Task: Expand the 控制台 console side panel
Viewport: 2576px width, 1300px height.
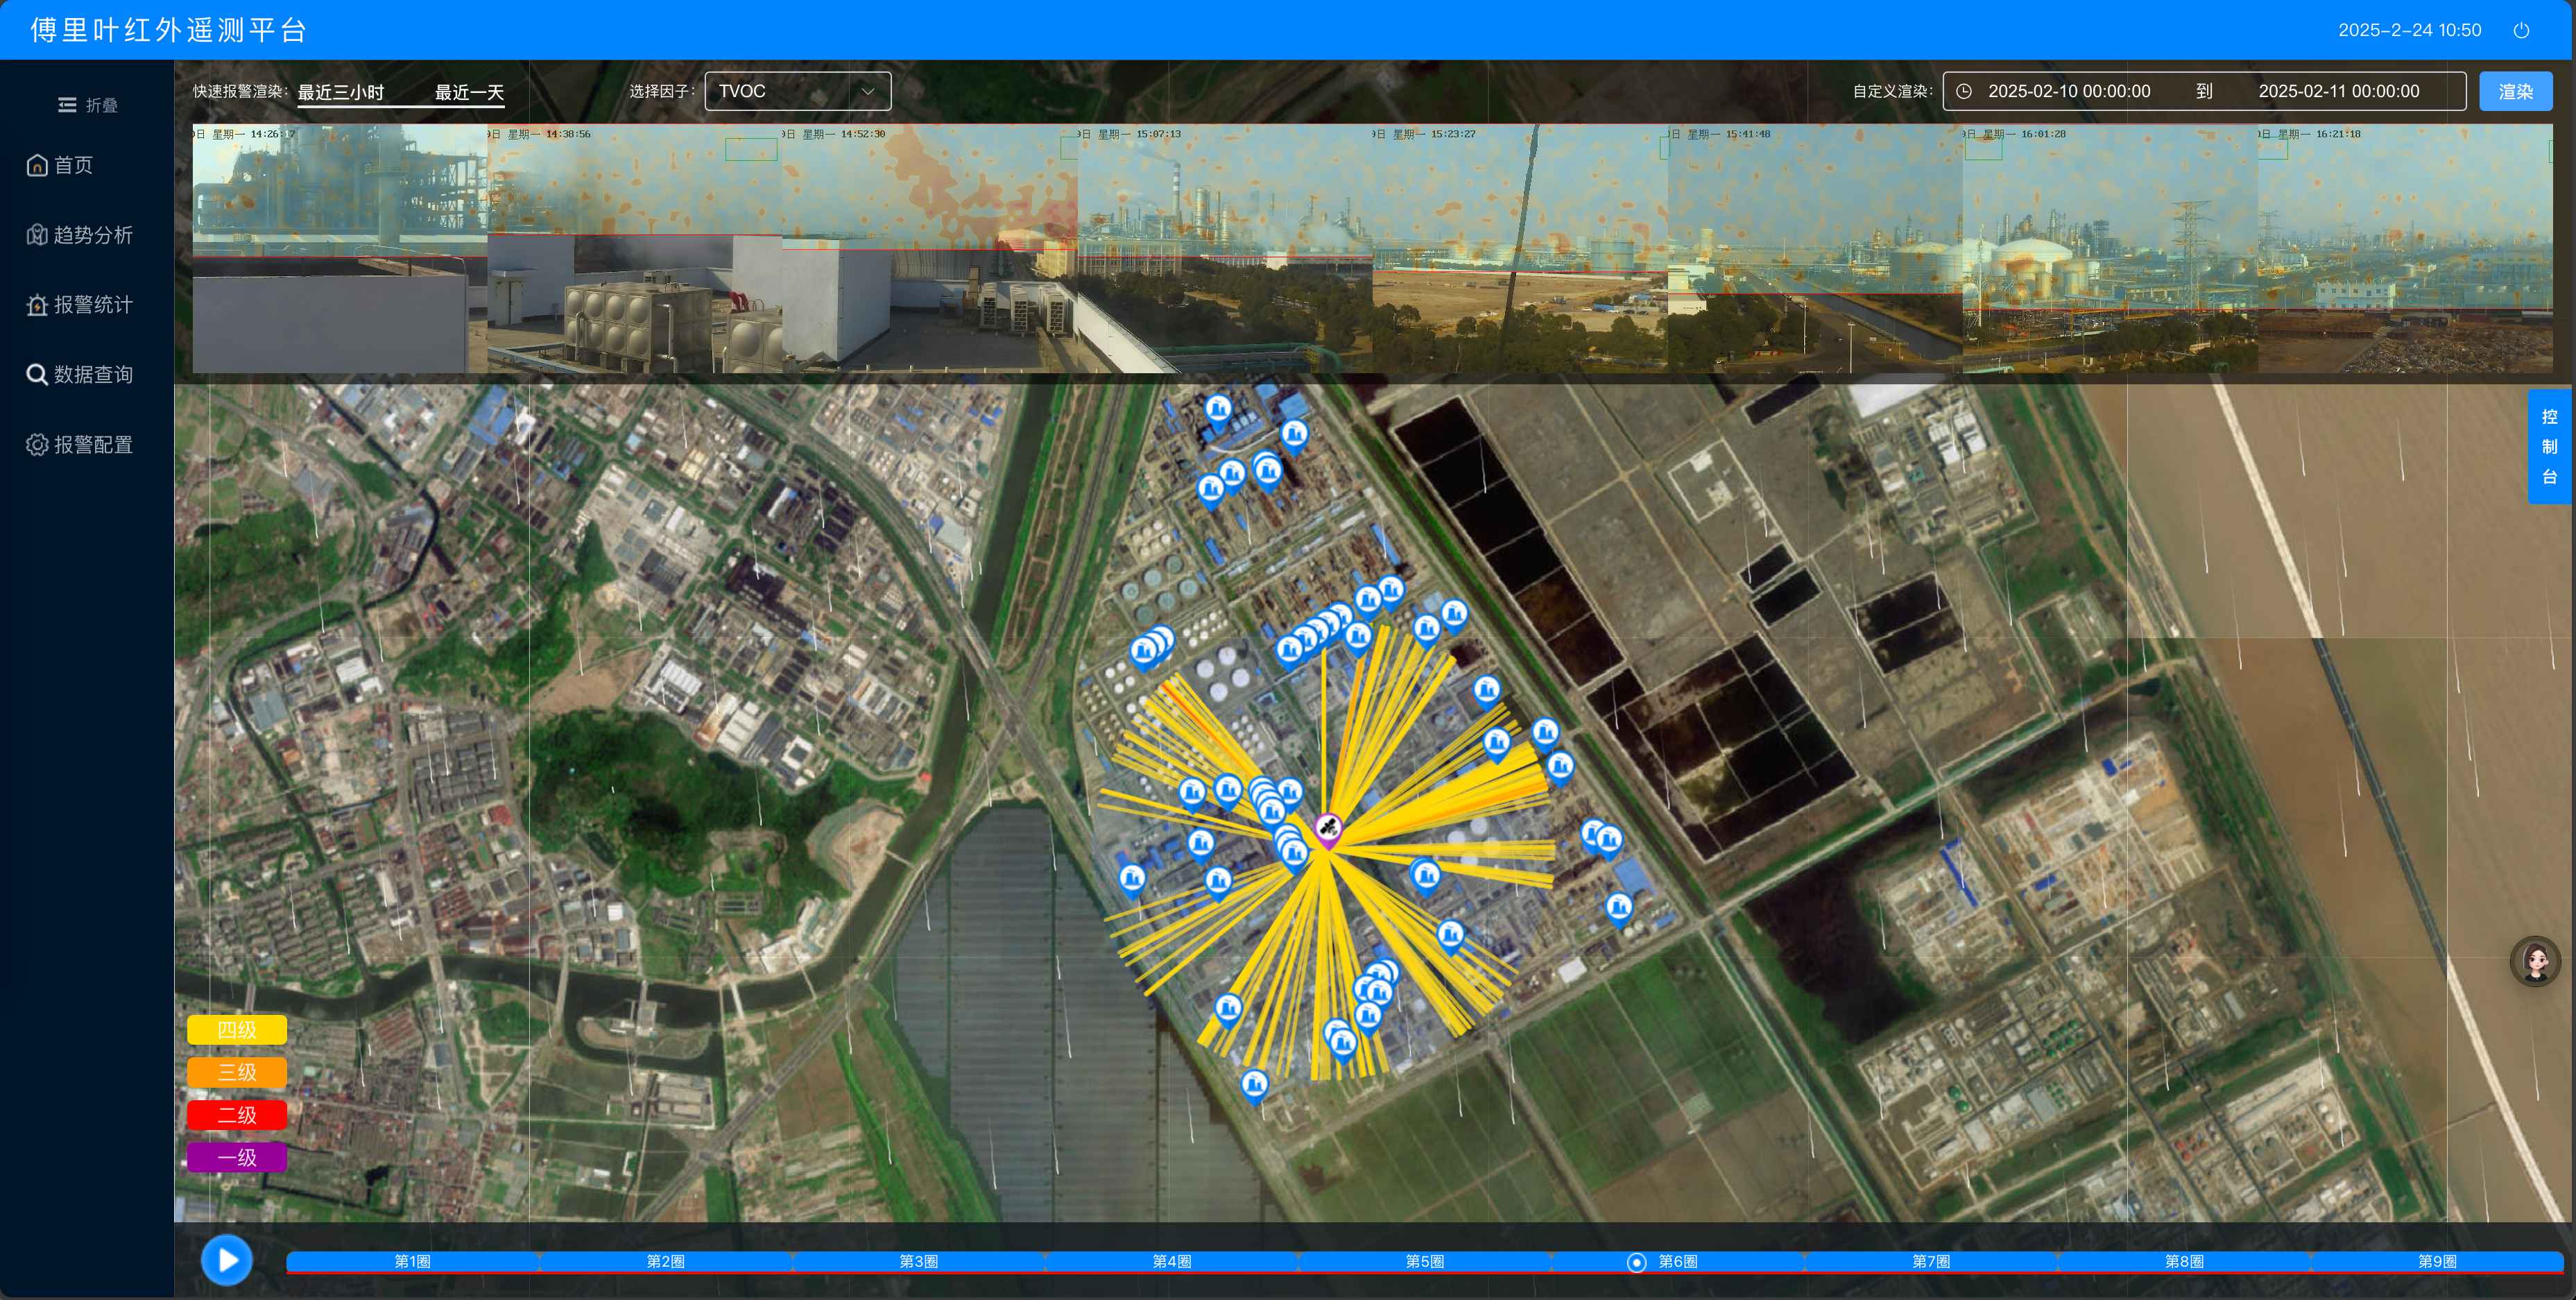Action: tap(2549, 446)
